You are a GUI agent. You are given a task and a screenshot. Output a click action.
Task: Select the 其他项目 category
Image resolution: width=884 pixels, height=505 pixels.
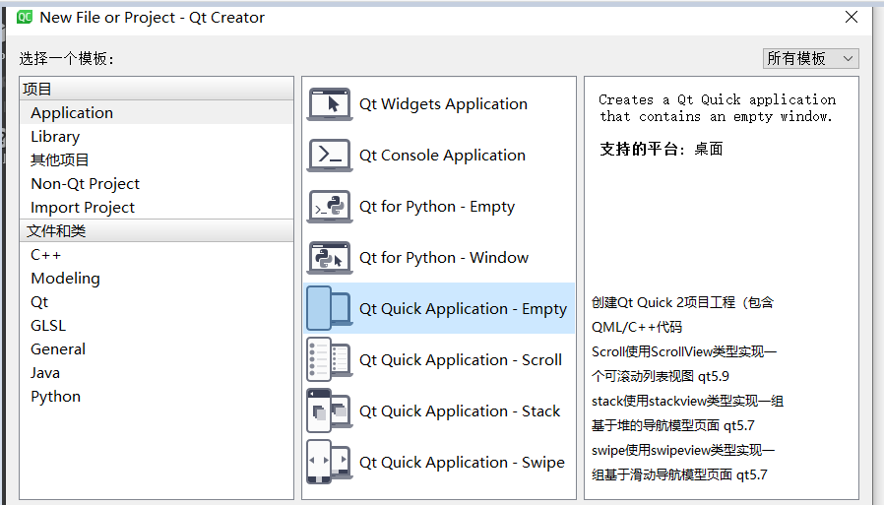(x=157, y=160)
